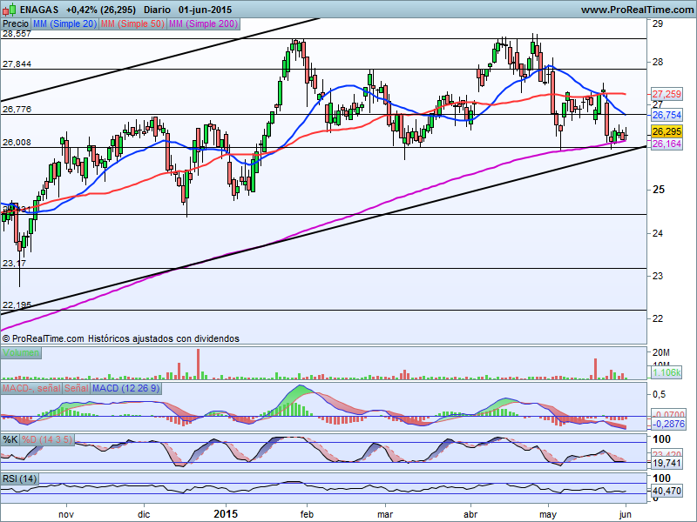The image size is (697, 522).
Task: Open the www.ProRealTime.com link
Action: pos(636,10)
